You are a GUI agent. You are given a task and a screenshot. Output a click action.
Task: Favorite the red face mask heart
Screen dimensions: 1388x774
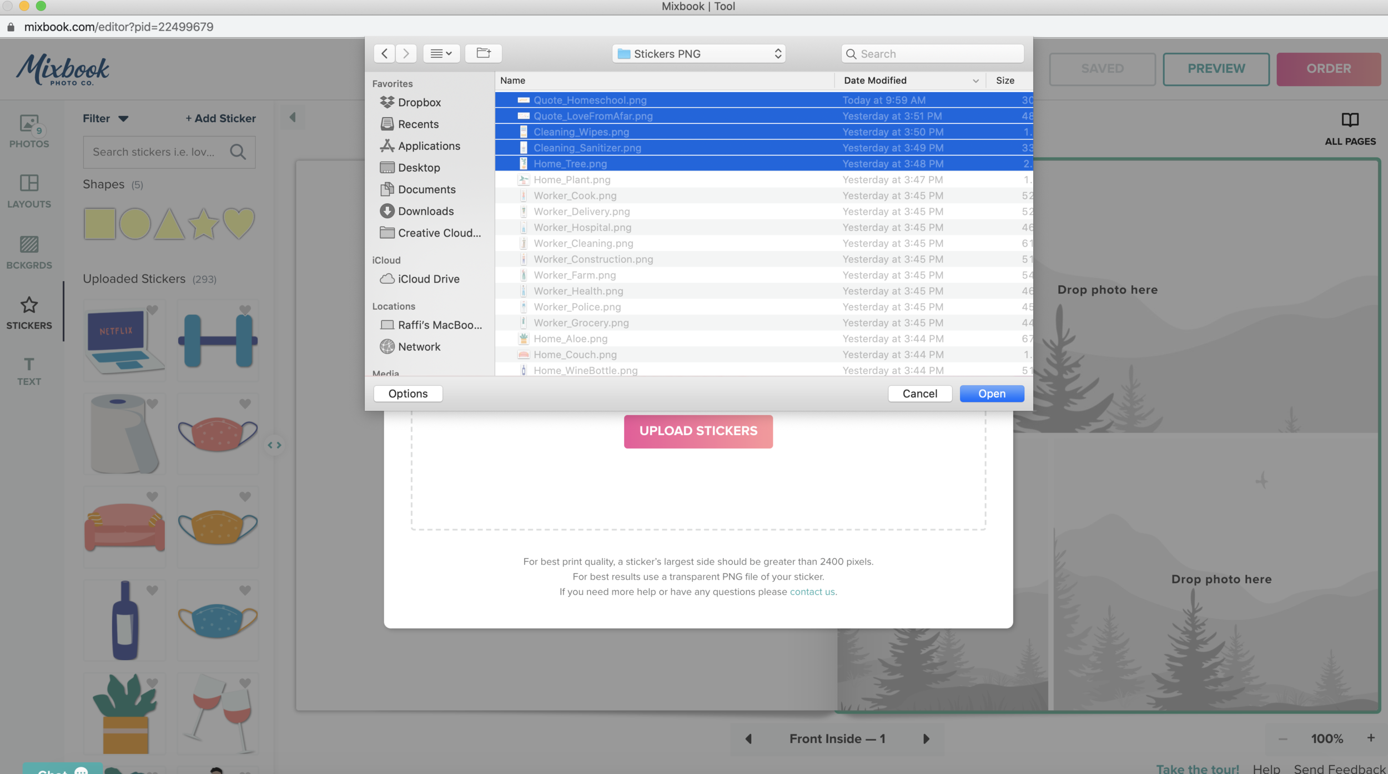click(245, 404)
